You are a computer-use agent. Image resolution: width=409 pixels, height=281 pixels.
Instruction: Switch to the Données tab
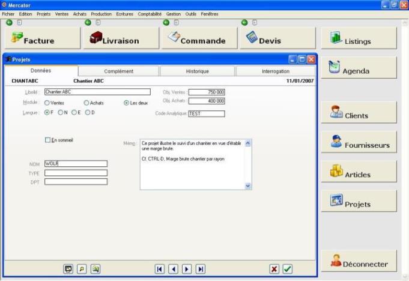[41, 71]
